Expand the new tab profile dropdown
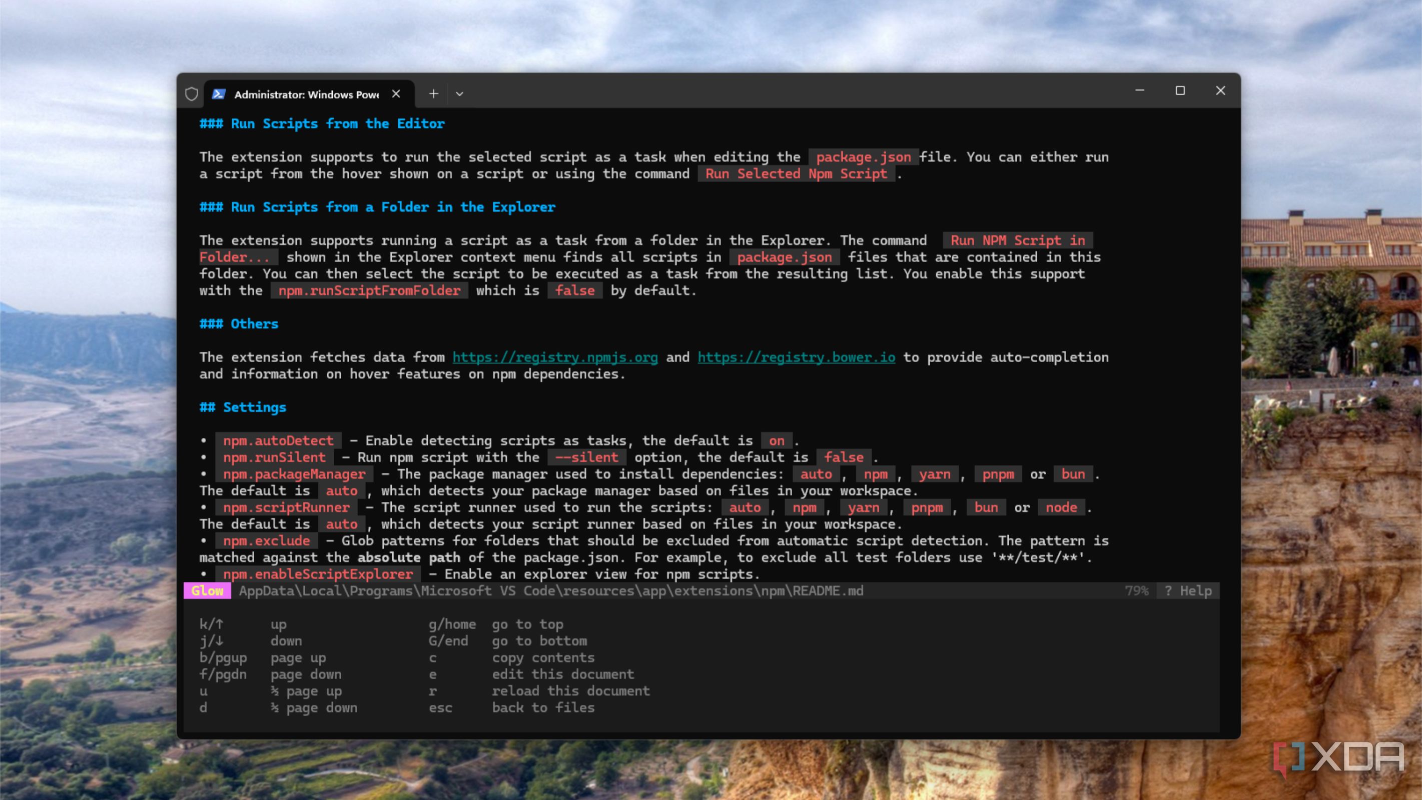1422x800 pixels. coord(459,94)
